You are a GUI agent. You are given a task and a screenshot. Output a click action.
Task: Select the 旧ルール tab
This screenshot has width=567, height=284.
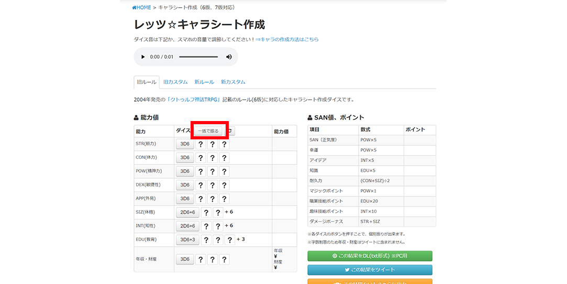point(147,82)
